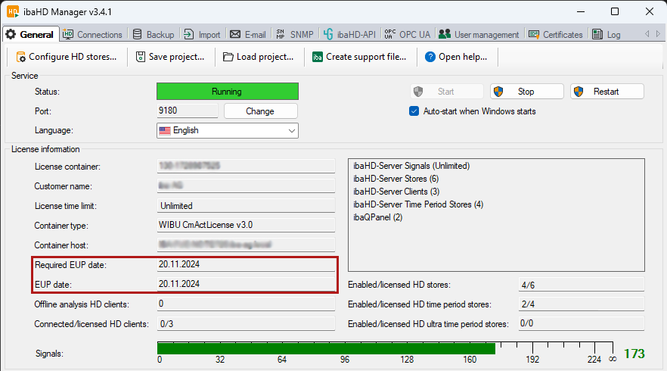Click the Port field showing 9180

pos(188,111)
